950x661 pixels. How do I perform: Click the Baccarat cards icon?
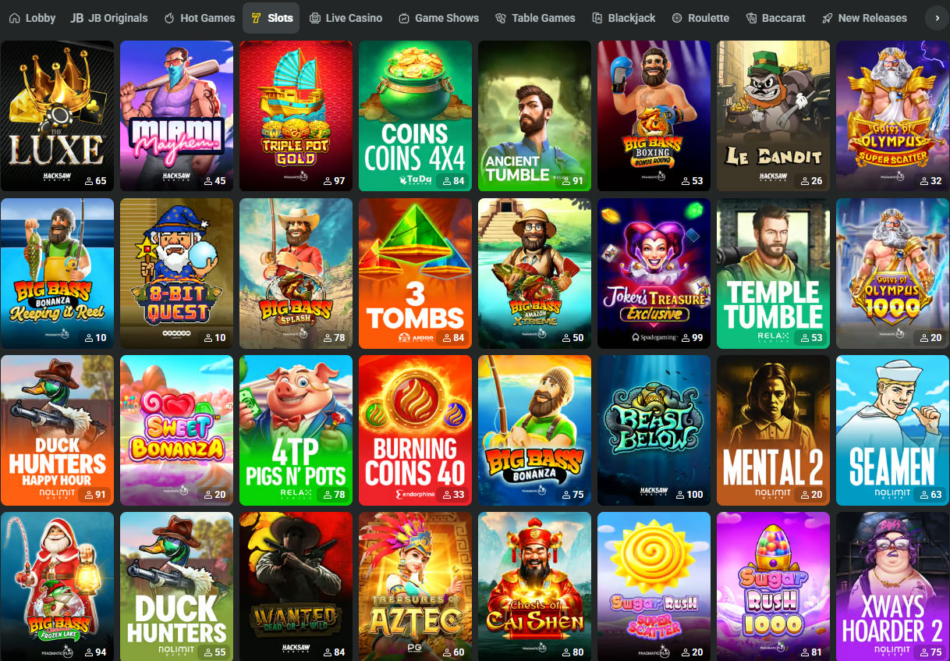click(x=752, y=18)
